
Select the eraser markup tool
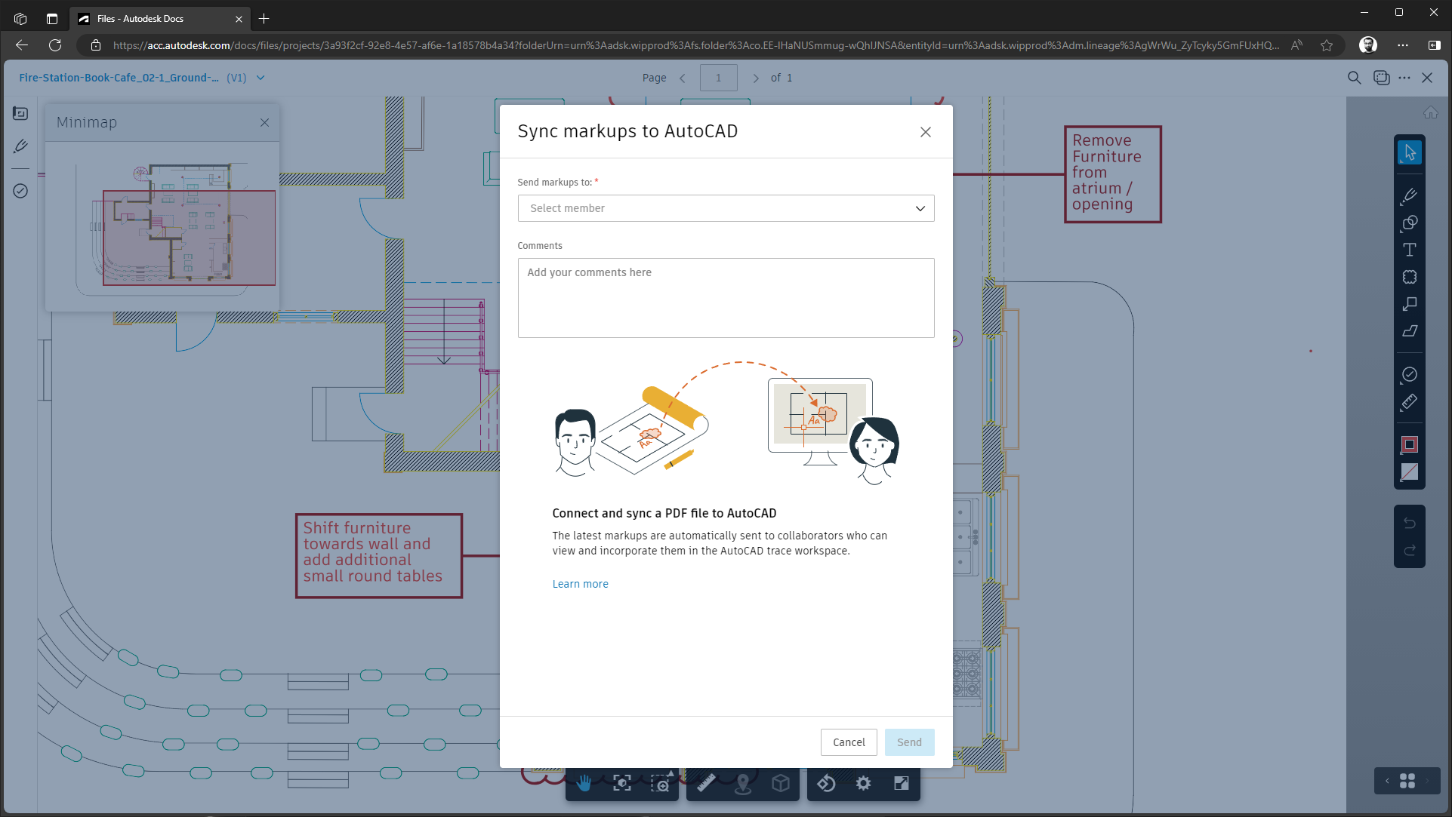[1409, 331]
